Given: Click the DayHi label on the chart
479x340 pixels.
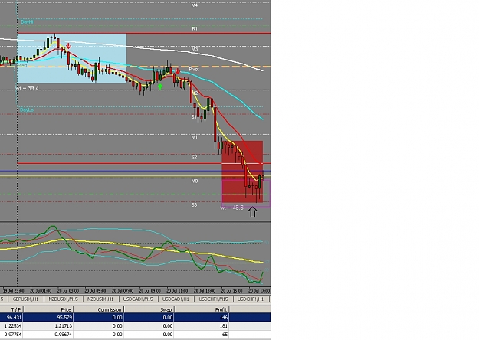Looking at the screenshot, I should pyautogui.click(x=27, y=22).
